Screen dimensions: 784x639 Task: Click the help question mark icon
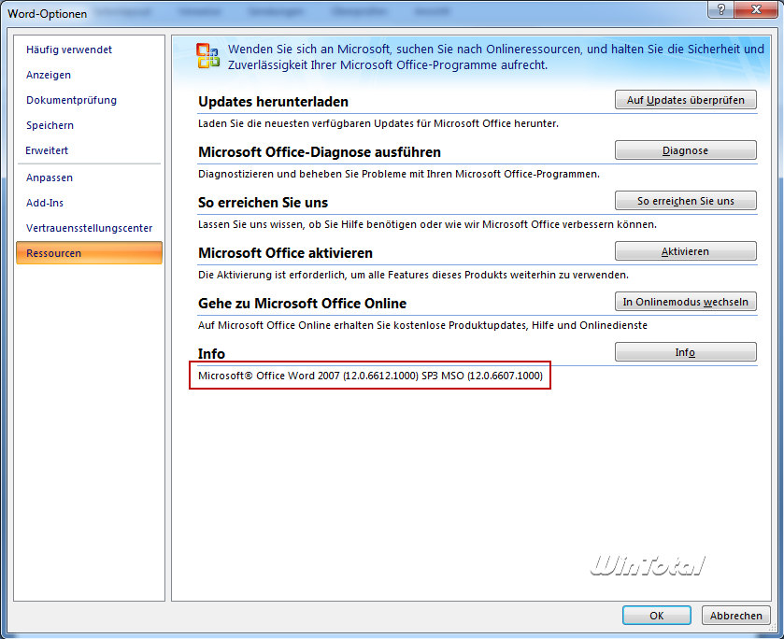[x=721, y=9]
